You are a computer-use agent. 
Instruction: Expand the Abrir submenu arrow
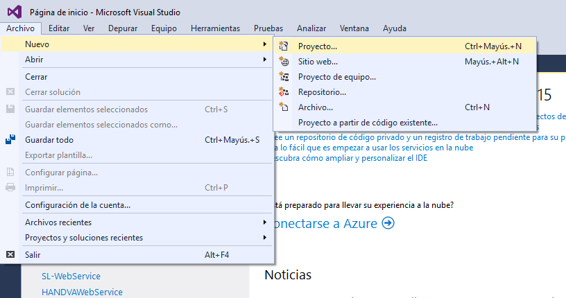coord(265,59)
